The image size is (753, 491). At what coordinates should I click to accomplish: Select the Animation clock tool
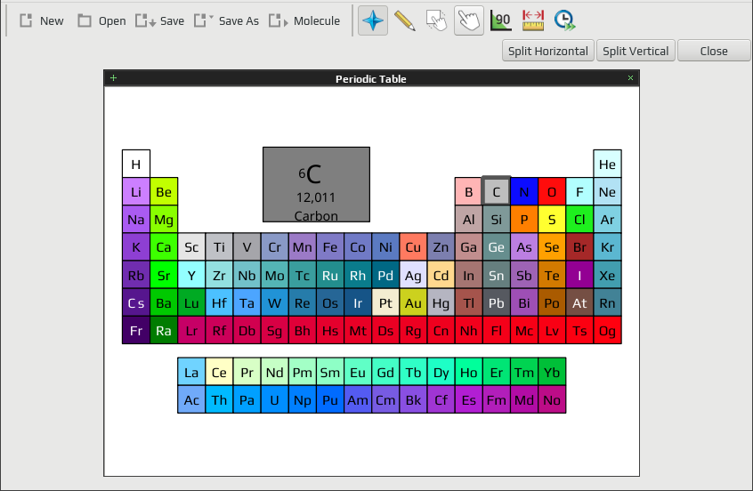564,20
